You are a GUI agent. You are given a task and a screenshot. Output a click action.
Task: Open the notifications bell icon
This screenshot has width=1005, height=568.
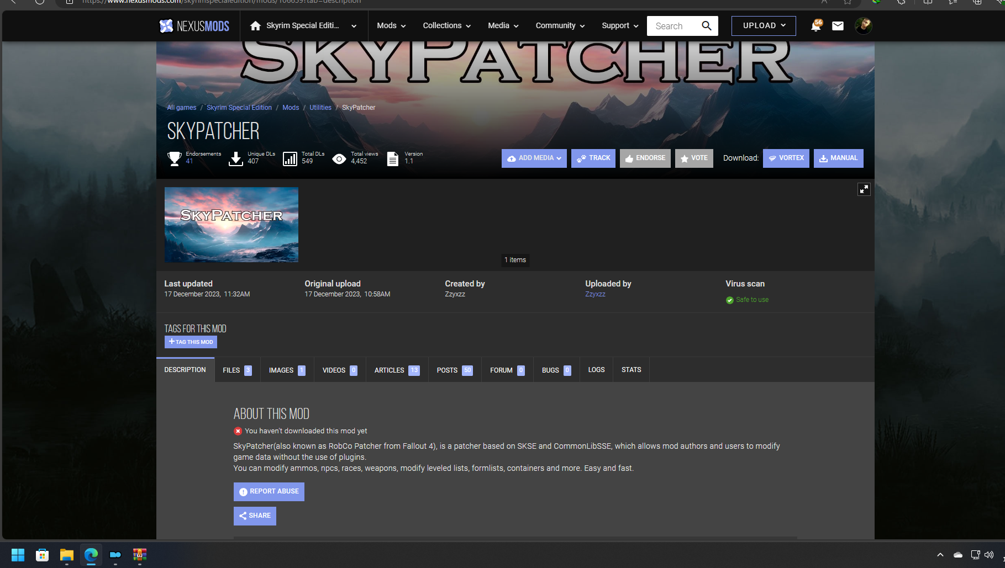tap(815, 26)
